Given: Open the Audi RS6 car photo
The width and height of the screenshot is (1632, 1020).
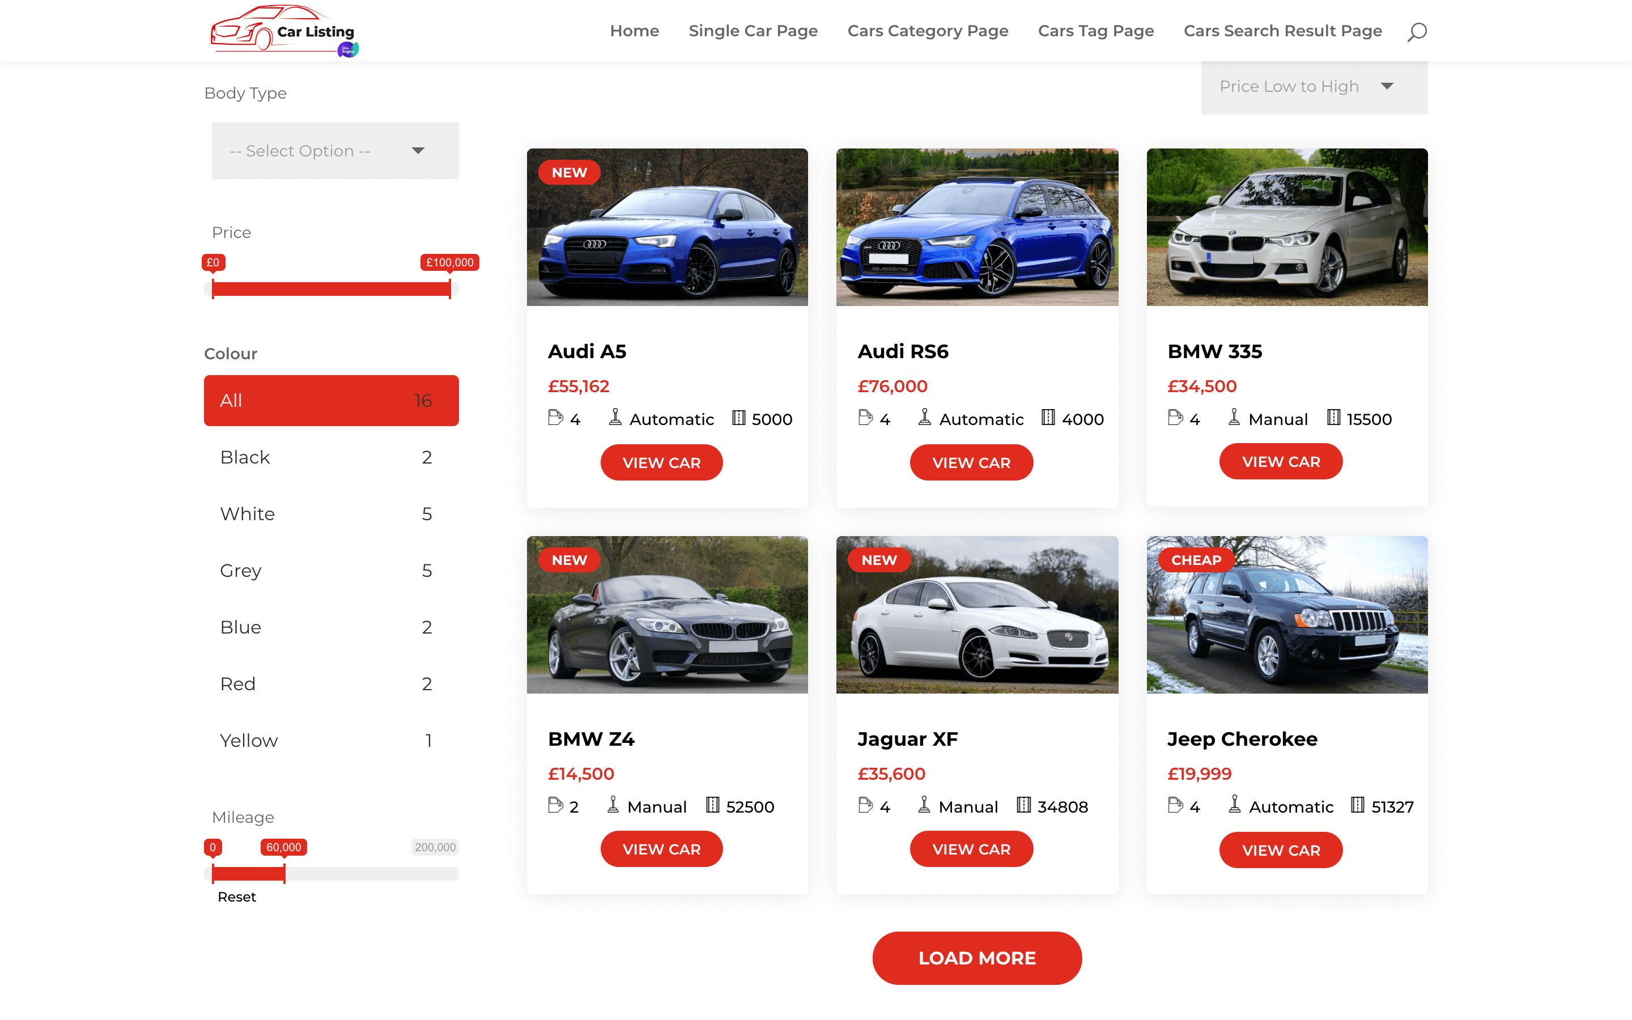Looking at the screenshot, I should click(x=977, y=227).
